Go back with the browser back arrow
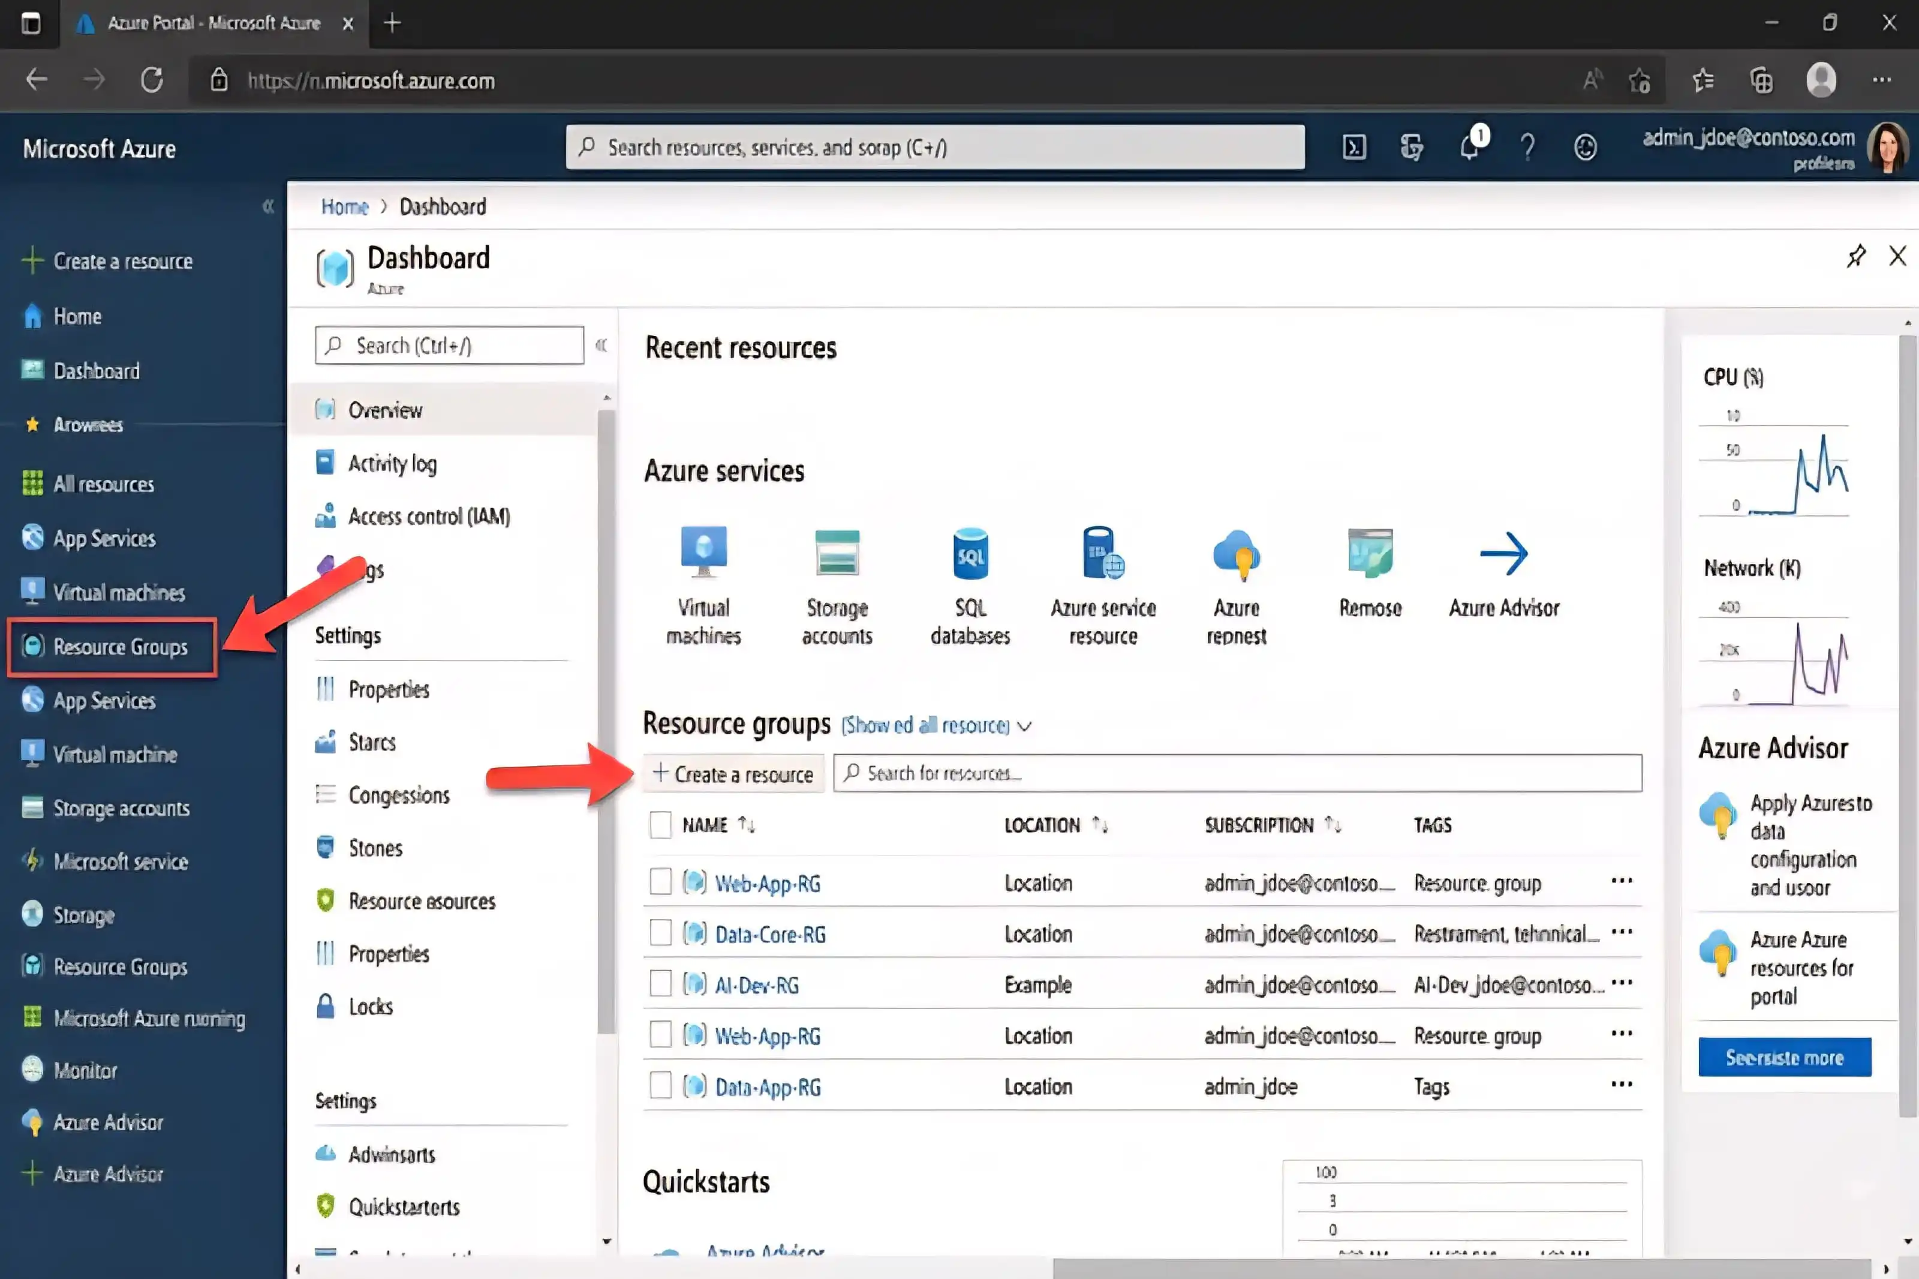Image resolution: width=1919 pixels, height=1279 pixels. click(x=37, y=80)
